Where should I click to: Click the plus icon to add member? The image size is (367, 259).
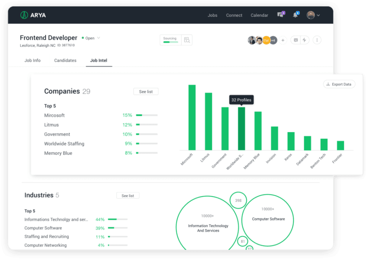[x=283, y=40]
